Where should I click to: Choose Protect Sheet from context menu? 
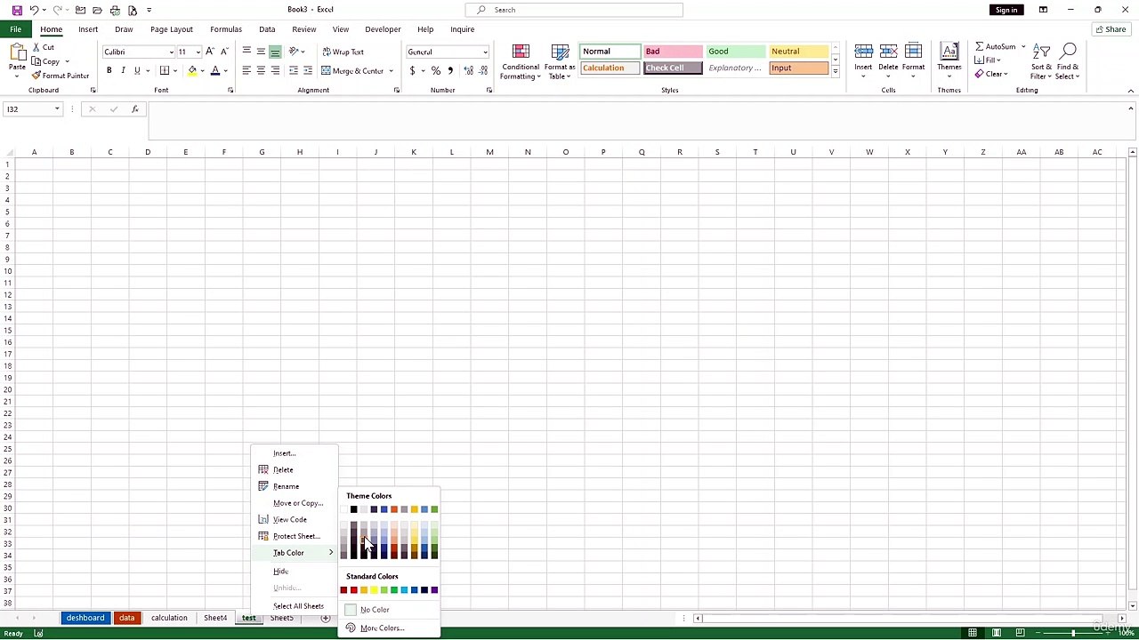(x=295, y=536)
